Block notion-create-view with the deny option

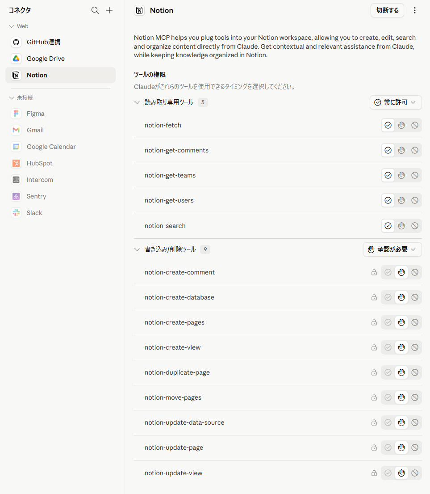(415, 347)
